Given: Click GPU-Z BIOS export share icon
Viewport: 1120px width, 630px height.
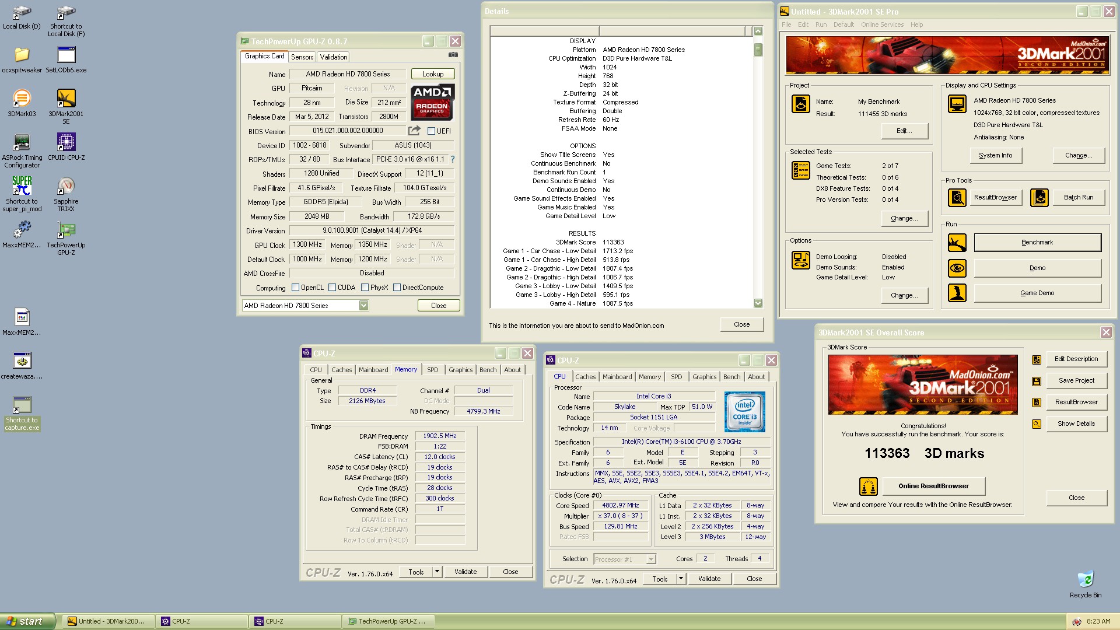Looking at the screenshot, I should [x=414, y=131].
